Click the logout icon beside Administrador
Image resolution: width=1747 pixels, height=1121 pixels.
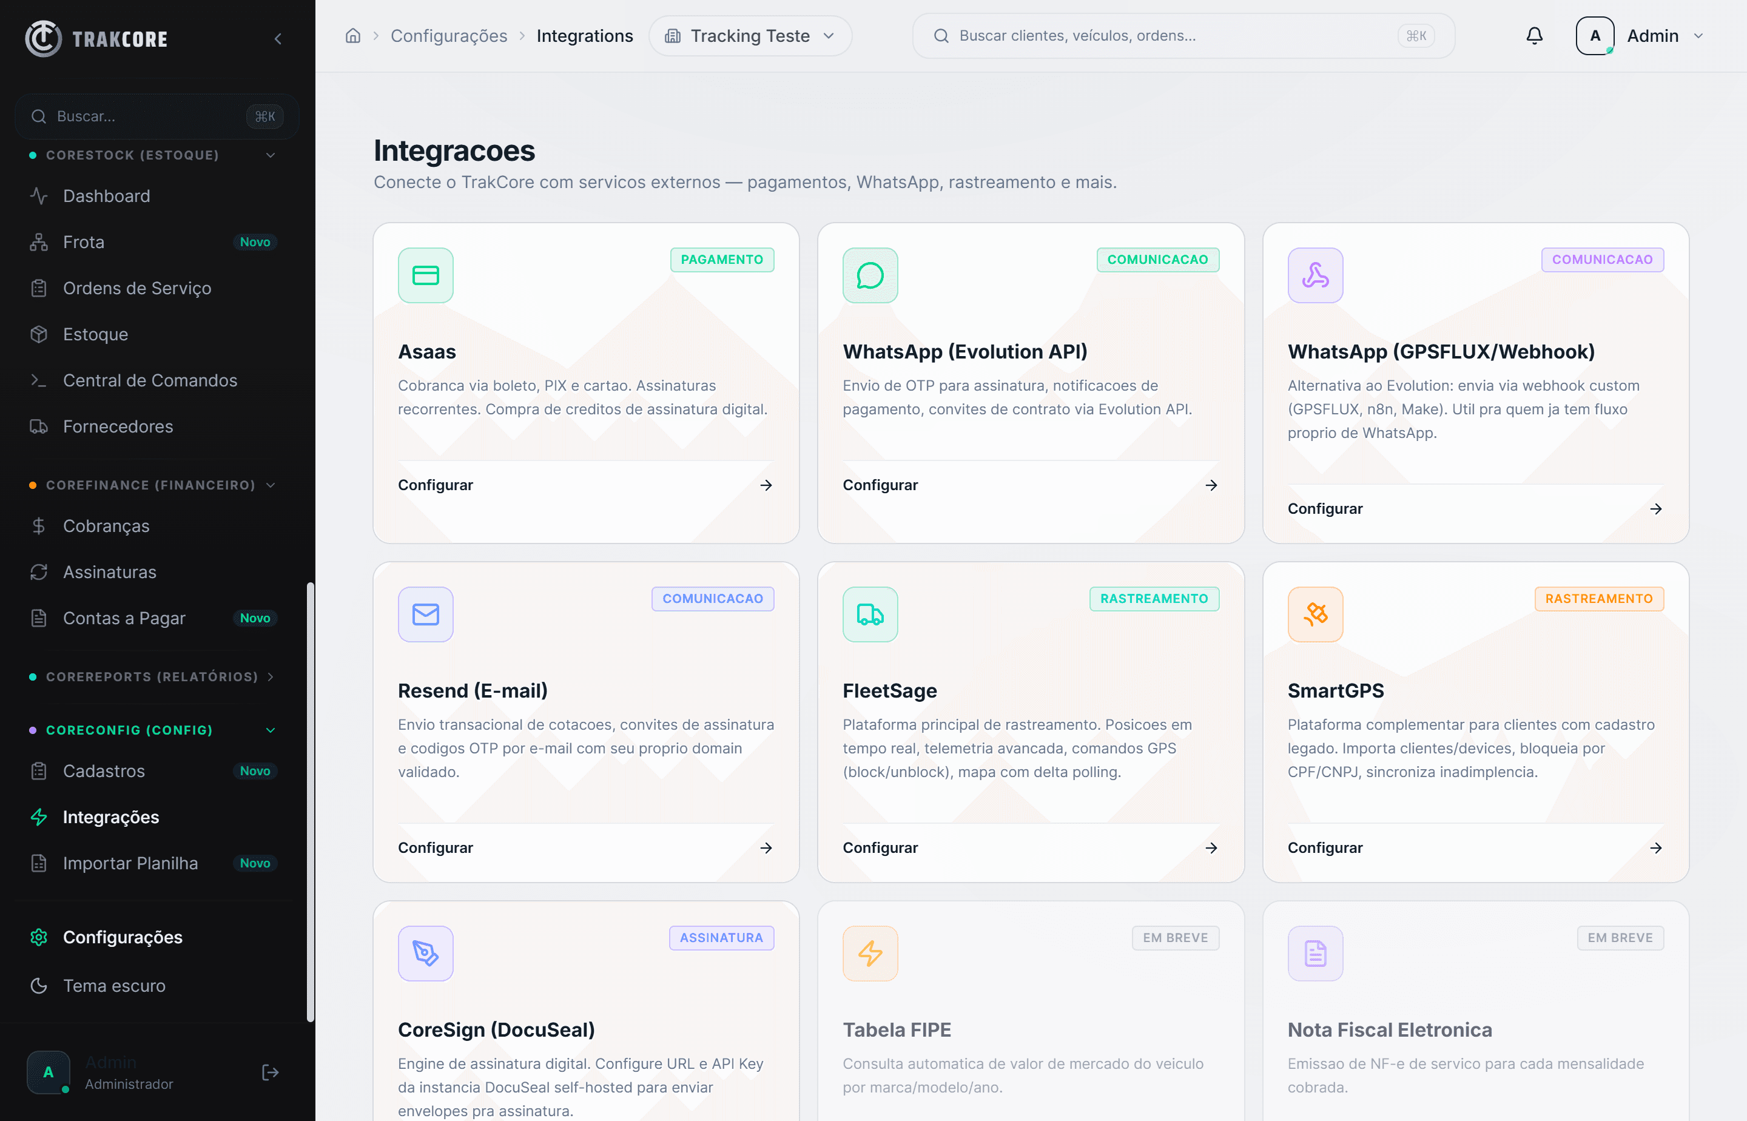point(270,1072)
